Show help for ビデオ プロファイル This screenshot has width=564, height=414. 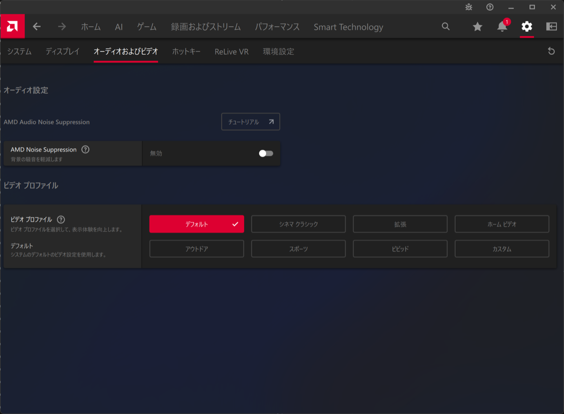[61, 219]
